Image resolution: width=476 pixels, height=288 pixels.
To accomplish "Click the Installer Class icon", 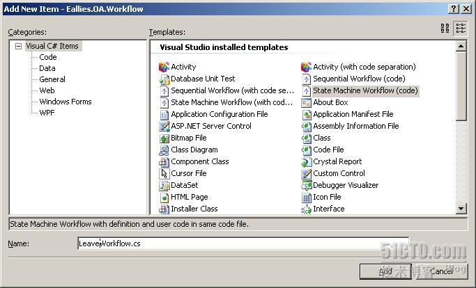I will click(x=164, y=209).
